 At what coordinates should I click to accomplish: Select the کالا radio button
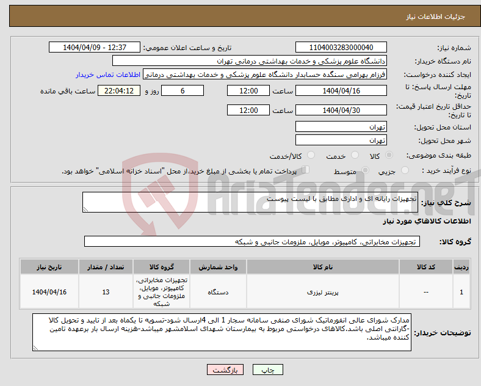389,155
